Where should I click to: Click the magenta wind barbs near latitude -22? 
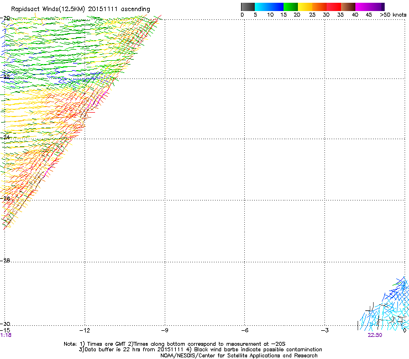pos(98,99)
